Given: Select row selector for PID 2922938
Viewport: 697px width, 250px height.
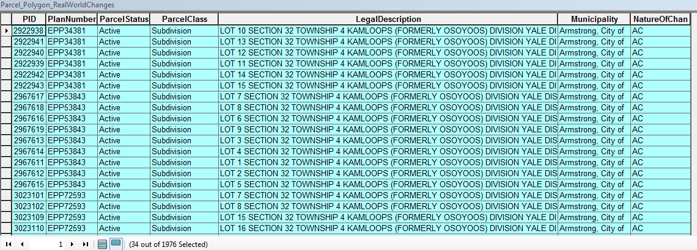Looking at the screenshot, I should [x=6, y=31].
